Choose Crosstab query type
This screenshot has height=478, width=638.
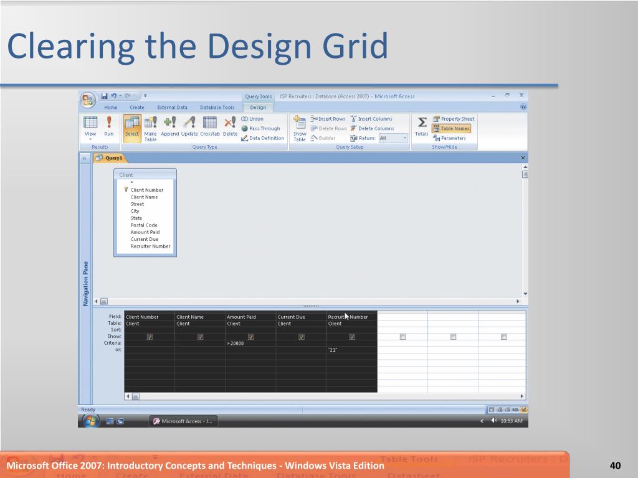click(210, 126)
